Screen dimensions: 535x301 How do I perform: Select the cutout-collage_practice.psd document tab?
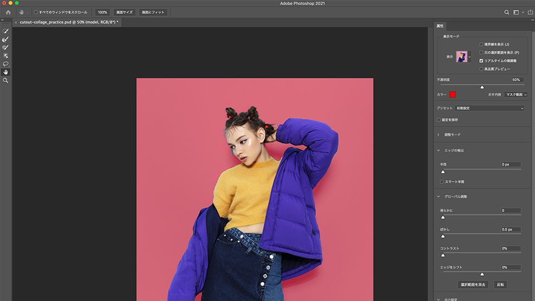(x=69, y=22)
